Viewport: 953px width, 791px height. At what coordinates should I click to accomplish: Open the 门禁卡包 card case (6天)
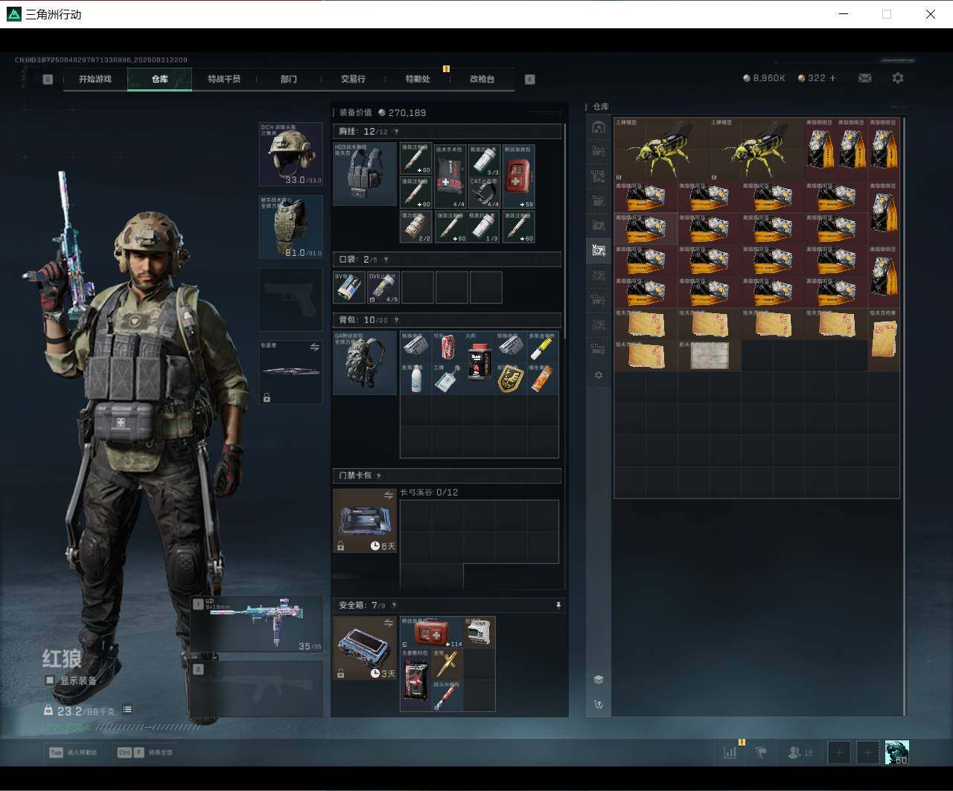(x=365, y=521)
